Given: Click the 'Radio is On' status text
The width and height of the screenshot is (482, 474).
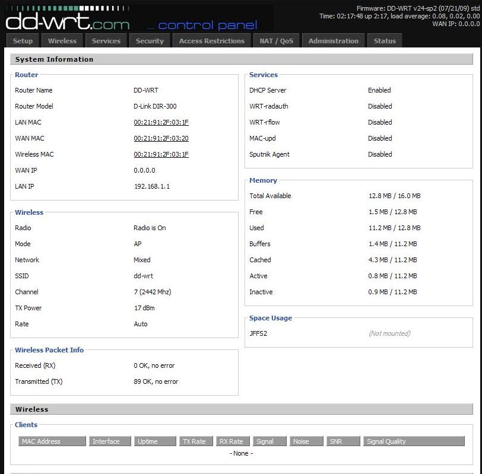Looking at the screenshot, I should (x=150, y=228).
